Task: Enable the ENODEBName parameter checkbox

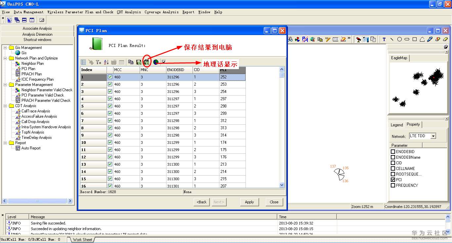Action: [393, 157]
